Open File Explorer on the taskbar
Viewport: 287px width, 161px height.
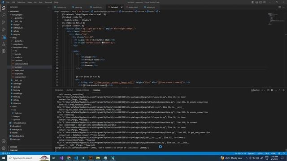(x=98, y=158)
